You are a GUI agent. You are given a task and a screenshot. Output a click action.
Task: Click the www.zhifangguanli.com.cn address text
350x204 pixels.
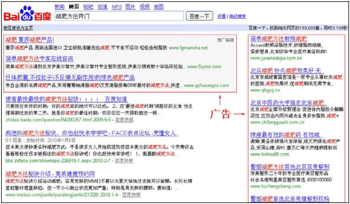277,122
